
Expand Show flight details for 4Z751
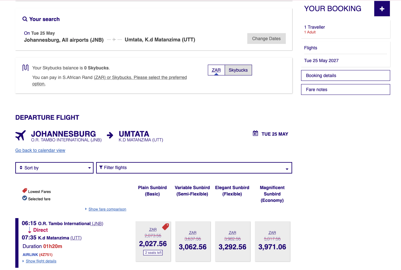(41, 261)
